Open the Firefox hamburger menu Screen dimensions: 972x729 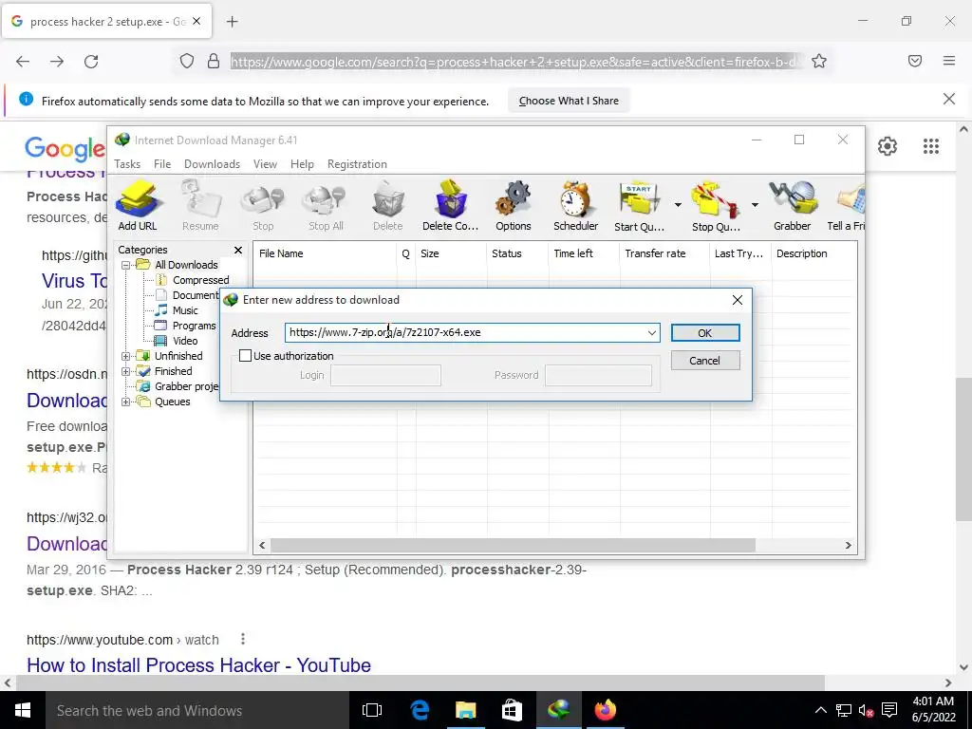[949, 61]
